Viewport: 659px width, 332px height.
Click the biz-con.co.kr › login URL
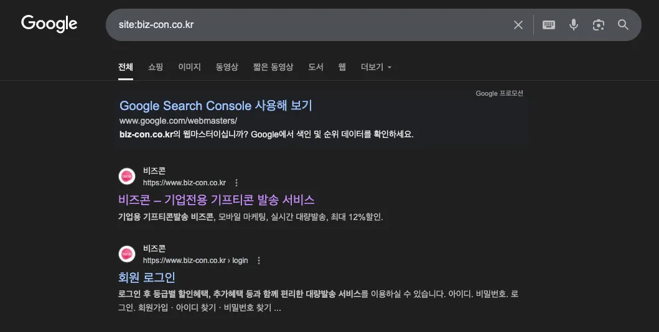point(195,261)
